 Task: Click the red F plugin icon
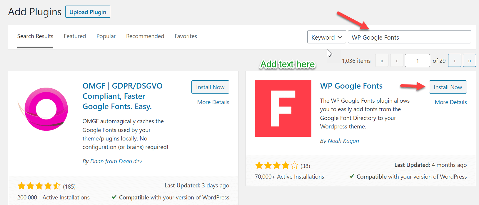(283, 109)
